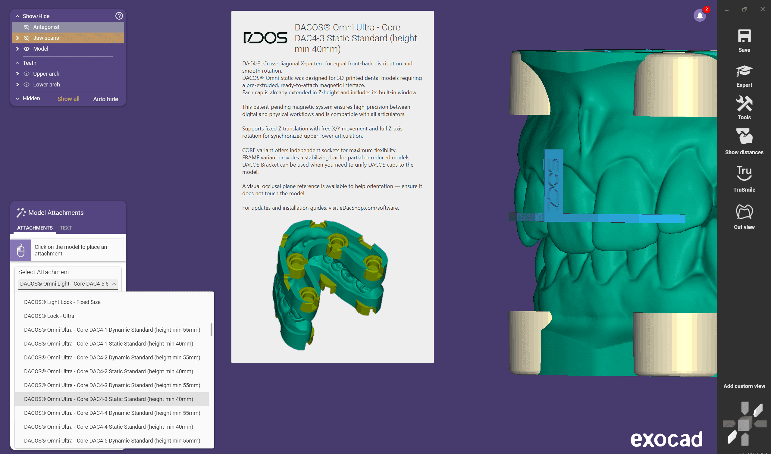Click the view orientation cube center
This screenshot has height=454, width=771.
743,424
